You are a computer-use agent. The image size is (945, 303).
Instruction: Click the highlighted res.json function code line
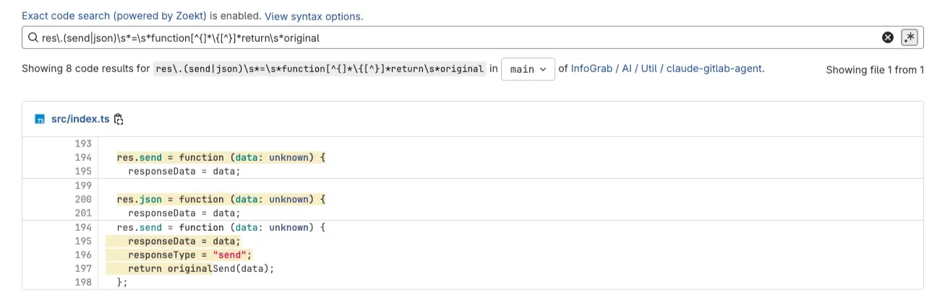[221, 199]
